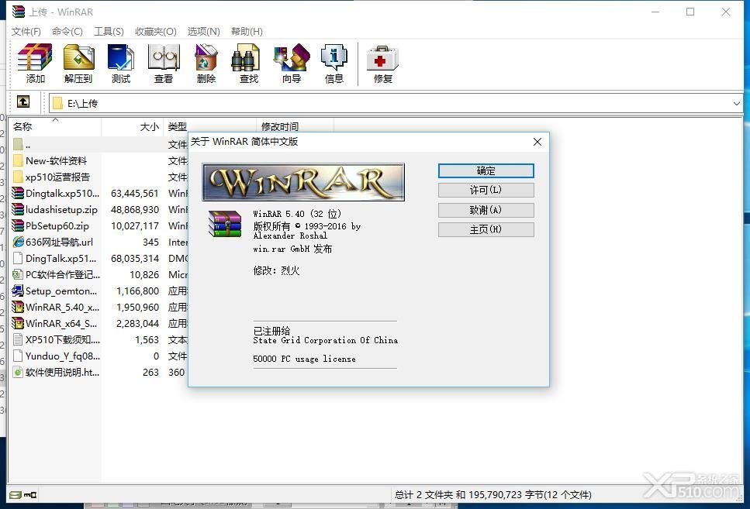
Task: Click the up-one-level folder arrow icon
Action: [23, 101]
